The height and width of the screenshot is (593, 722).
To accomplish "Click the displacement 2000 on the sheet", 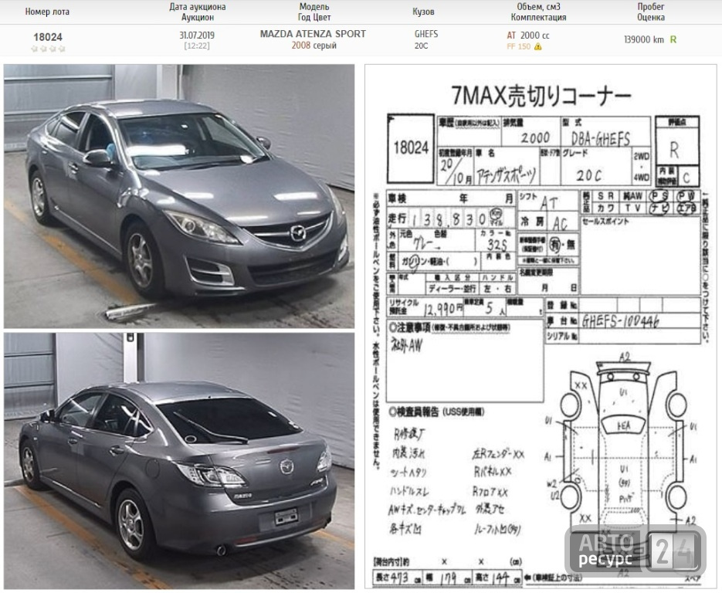I will click(x=535, y=137).
